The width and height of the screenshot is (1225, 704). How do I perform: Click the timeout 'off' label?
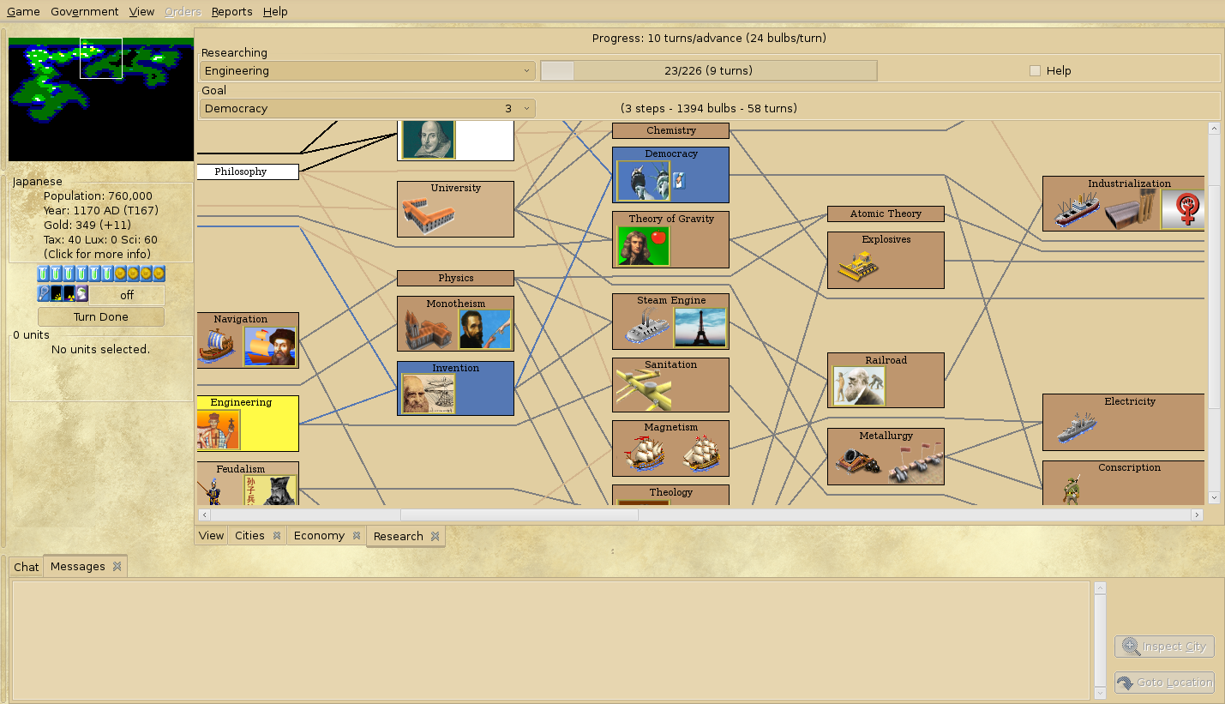click(127, 295)
